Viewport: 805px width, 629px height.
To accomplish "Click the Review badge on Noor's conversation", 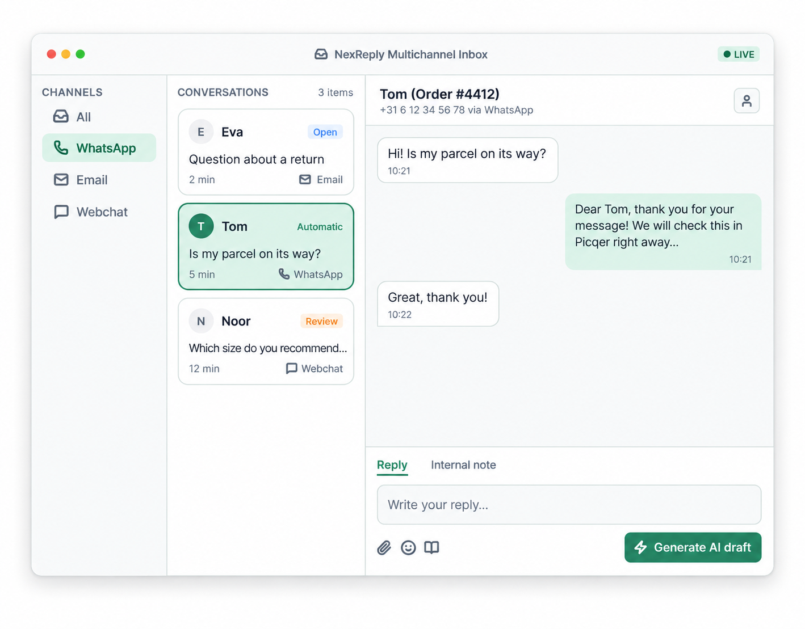I will click(x=322, y=321).
